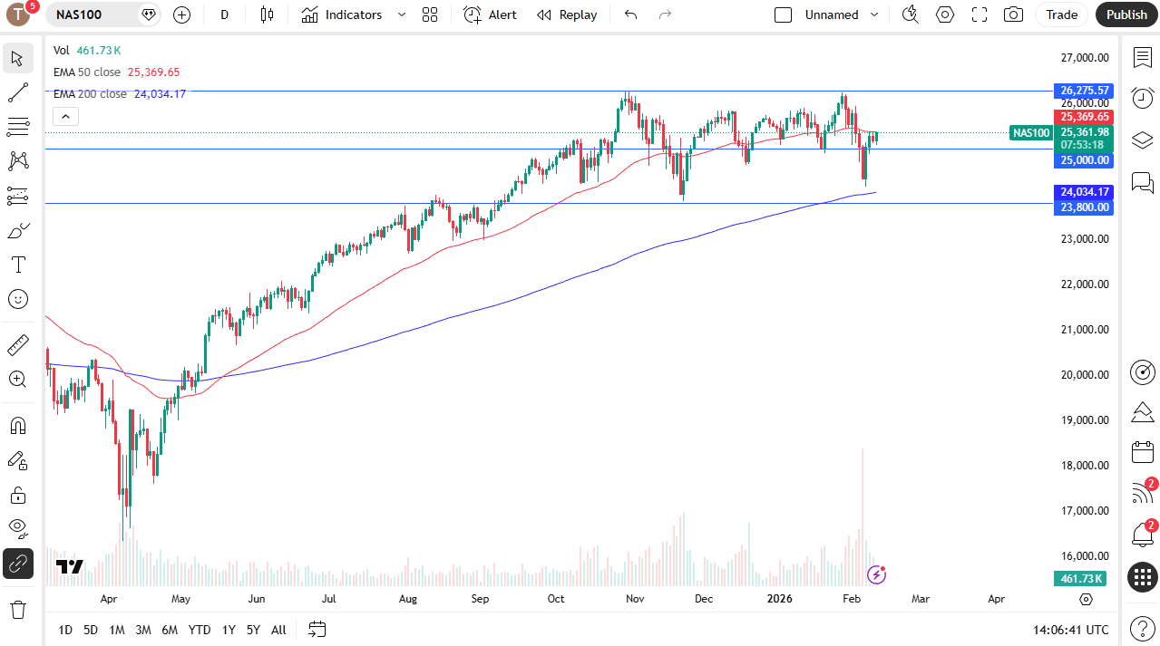Open the economic calendar panel
The image size is (1160, 646).
pyautogui.click(x=1143, y=452)
